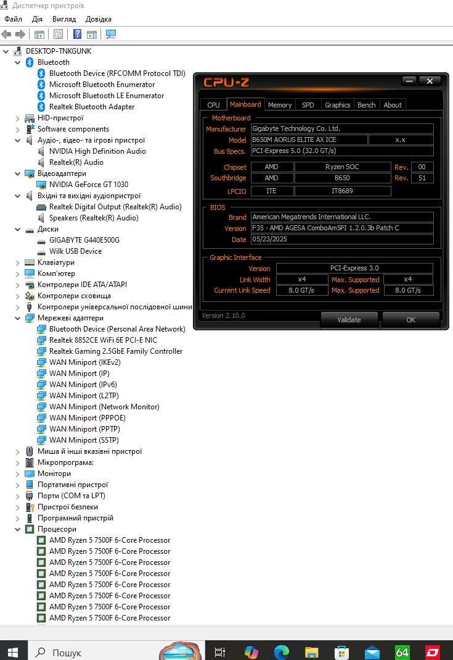The height and width of the screenshot is (660, 453).
Task: Click Scan for hardware changes monitor icon
Action: pyautogui.click(x=111, y=34)
